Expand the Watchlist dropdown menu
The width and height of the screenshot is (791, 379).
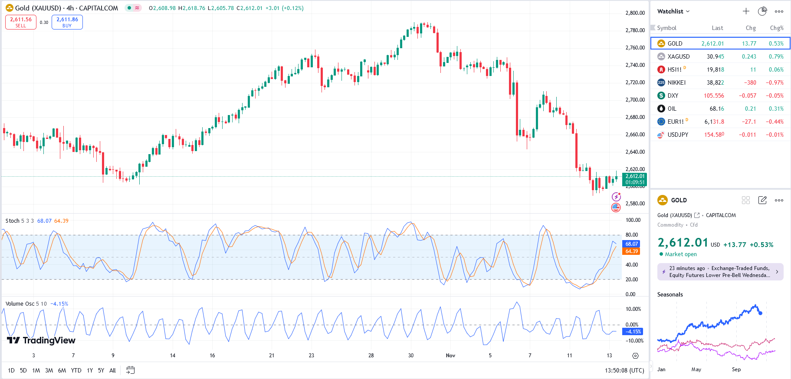[673, 11]
